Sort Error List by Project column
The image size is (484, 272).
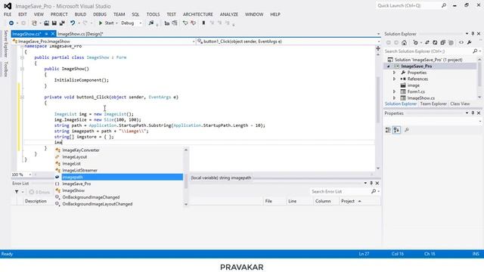coord(350,201)
